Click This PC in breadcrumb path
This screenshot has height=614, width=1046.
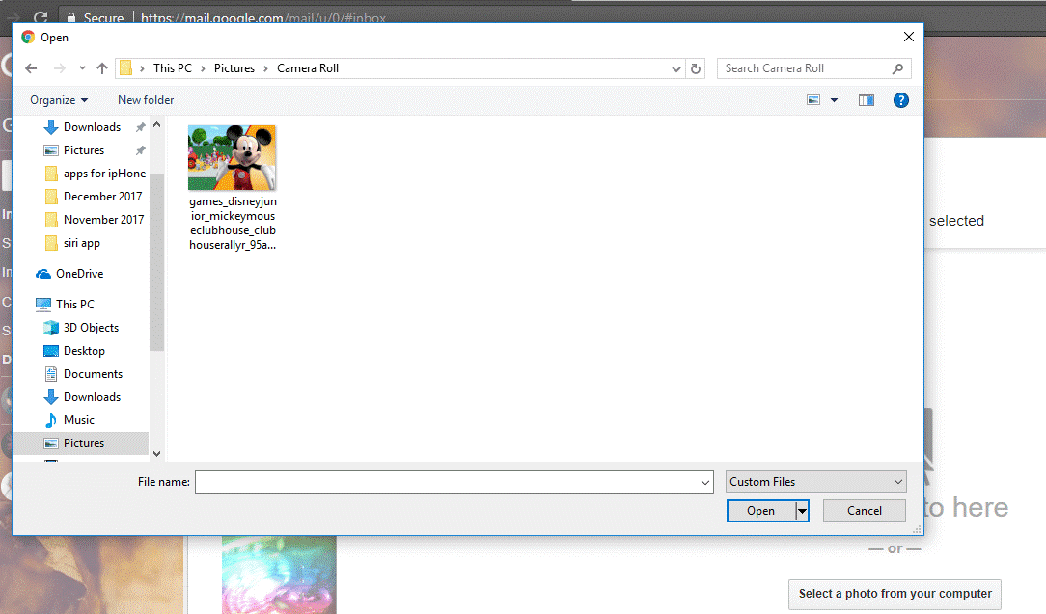(172, 68)
